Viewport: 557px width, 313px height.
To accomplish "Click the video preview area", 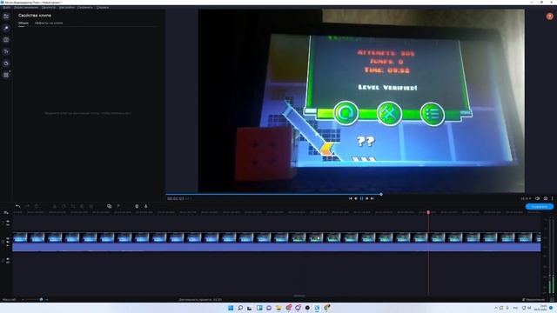I will point(361,101).
